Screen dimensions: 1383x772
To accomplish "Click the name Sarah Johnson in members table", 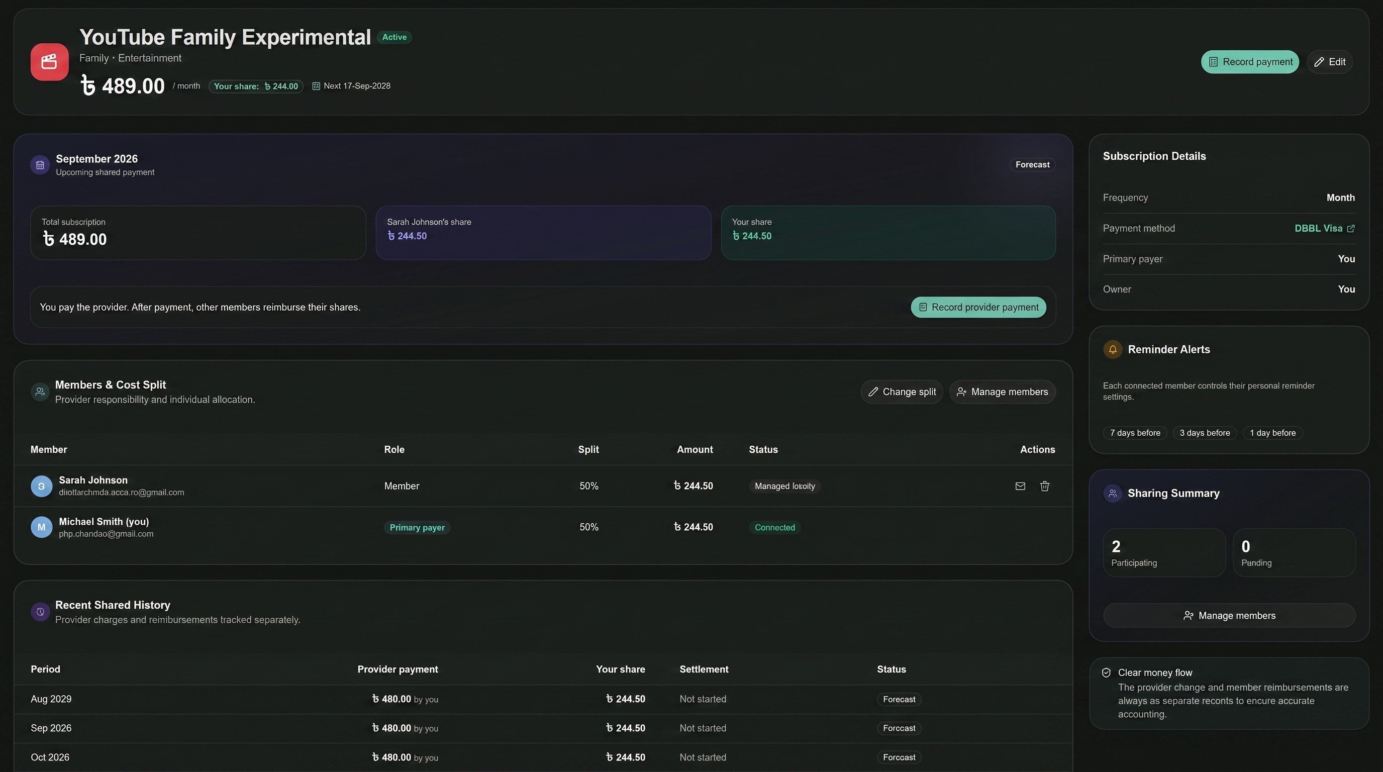I will coord(93,480).
